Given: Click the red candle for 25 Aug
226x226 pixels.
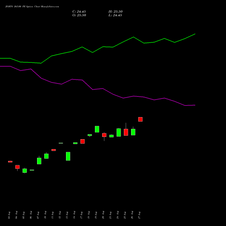Looking at the screenshot, I should [126, 132].
